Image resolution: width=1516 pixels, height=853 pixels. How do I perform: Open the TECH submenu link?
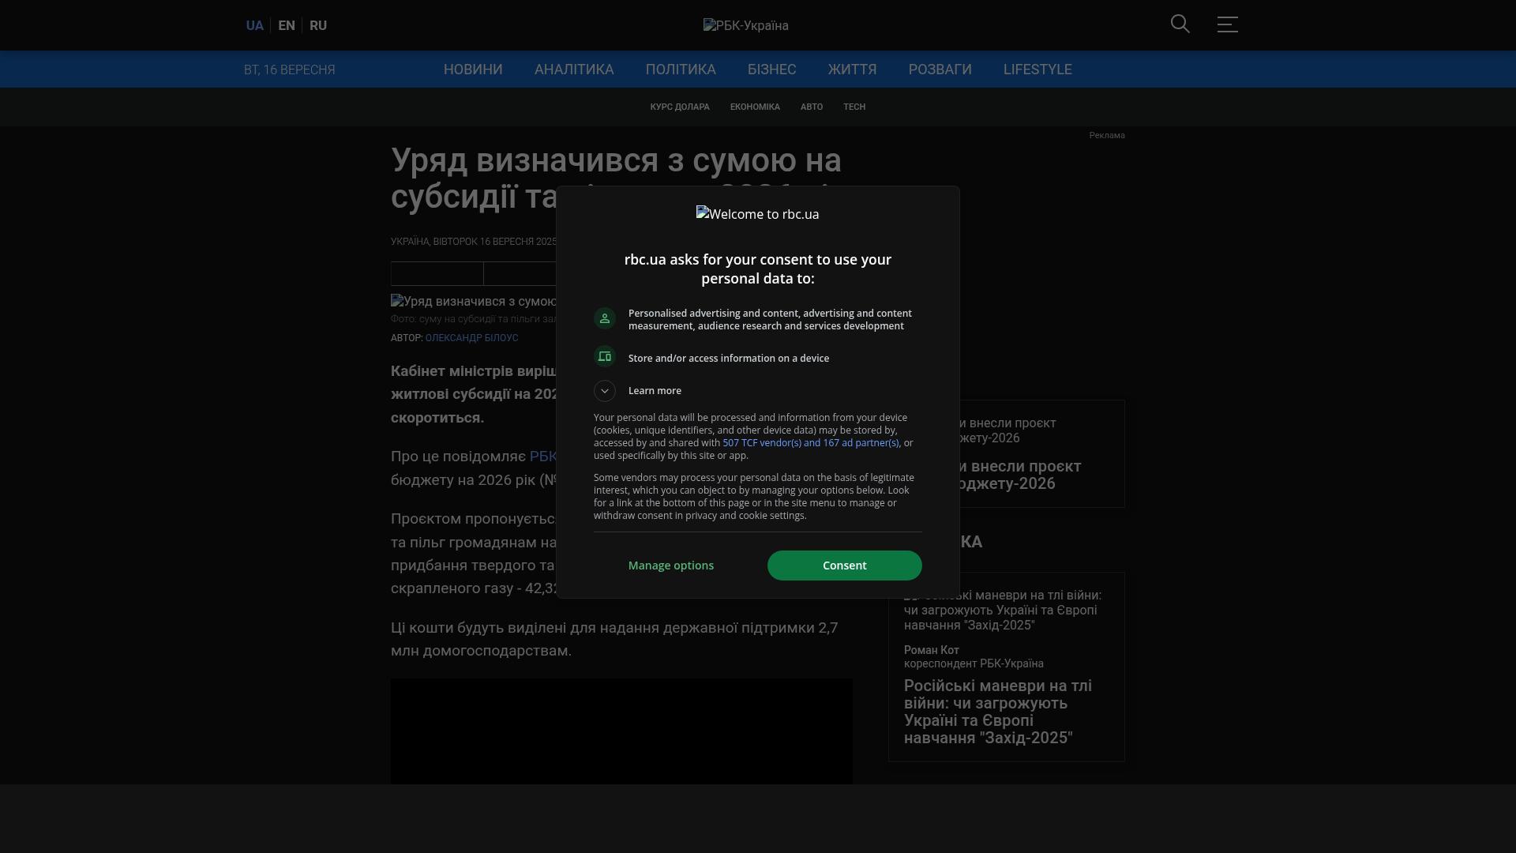point(854,107)
